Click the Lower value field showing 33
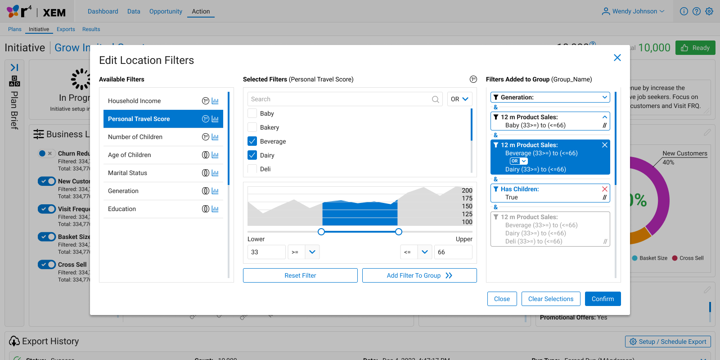720x360 pixels. (x=266, y=252)
